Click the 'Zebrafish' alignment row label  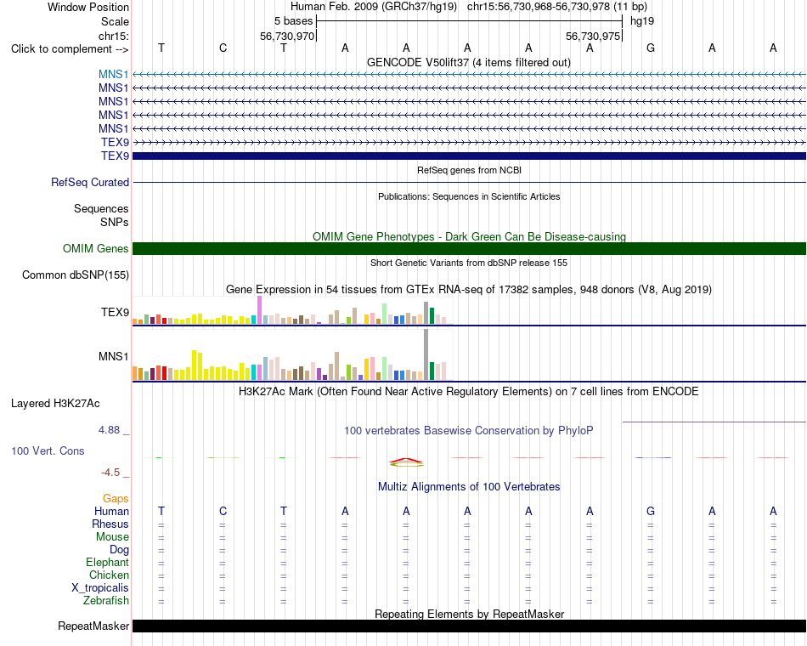pyautogui.click(x=106, y=601)
